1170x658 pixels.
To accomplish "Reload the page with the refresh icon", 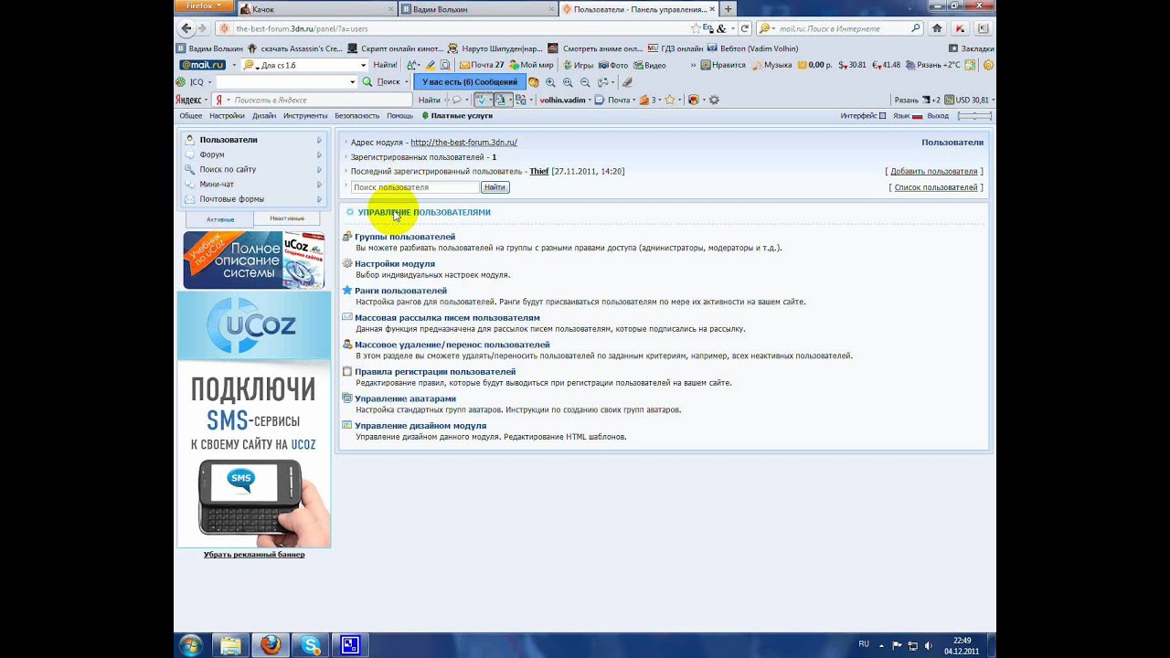I will coord(745,28).
